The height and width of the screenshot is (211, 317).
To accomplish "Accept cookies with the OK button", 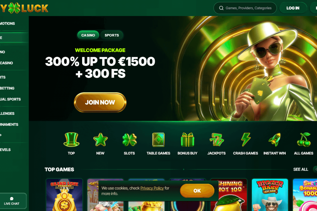I will point(197,191).
